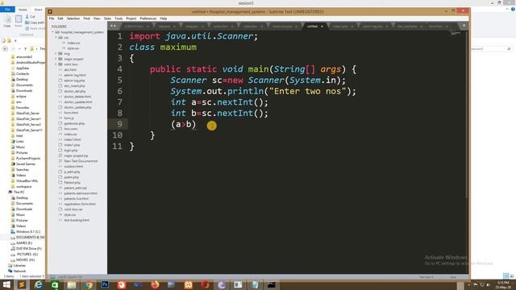Viewport: 516px width, 290px height.
Task: Click the minimap at top right of editor
Action: (456, 33)
